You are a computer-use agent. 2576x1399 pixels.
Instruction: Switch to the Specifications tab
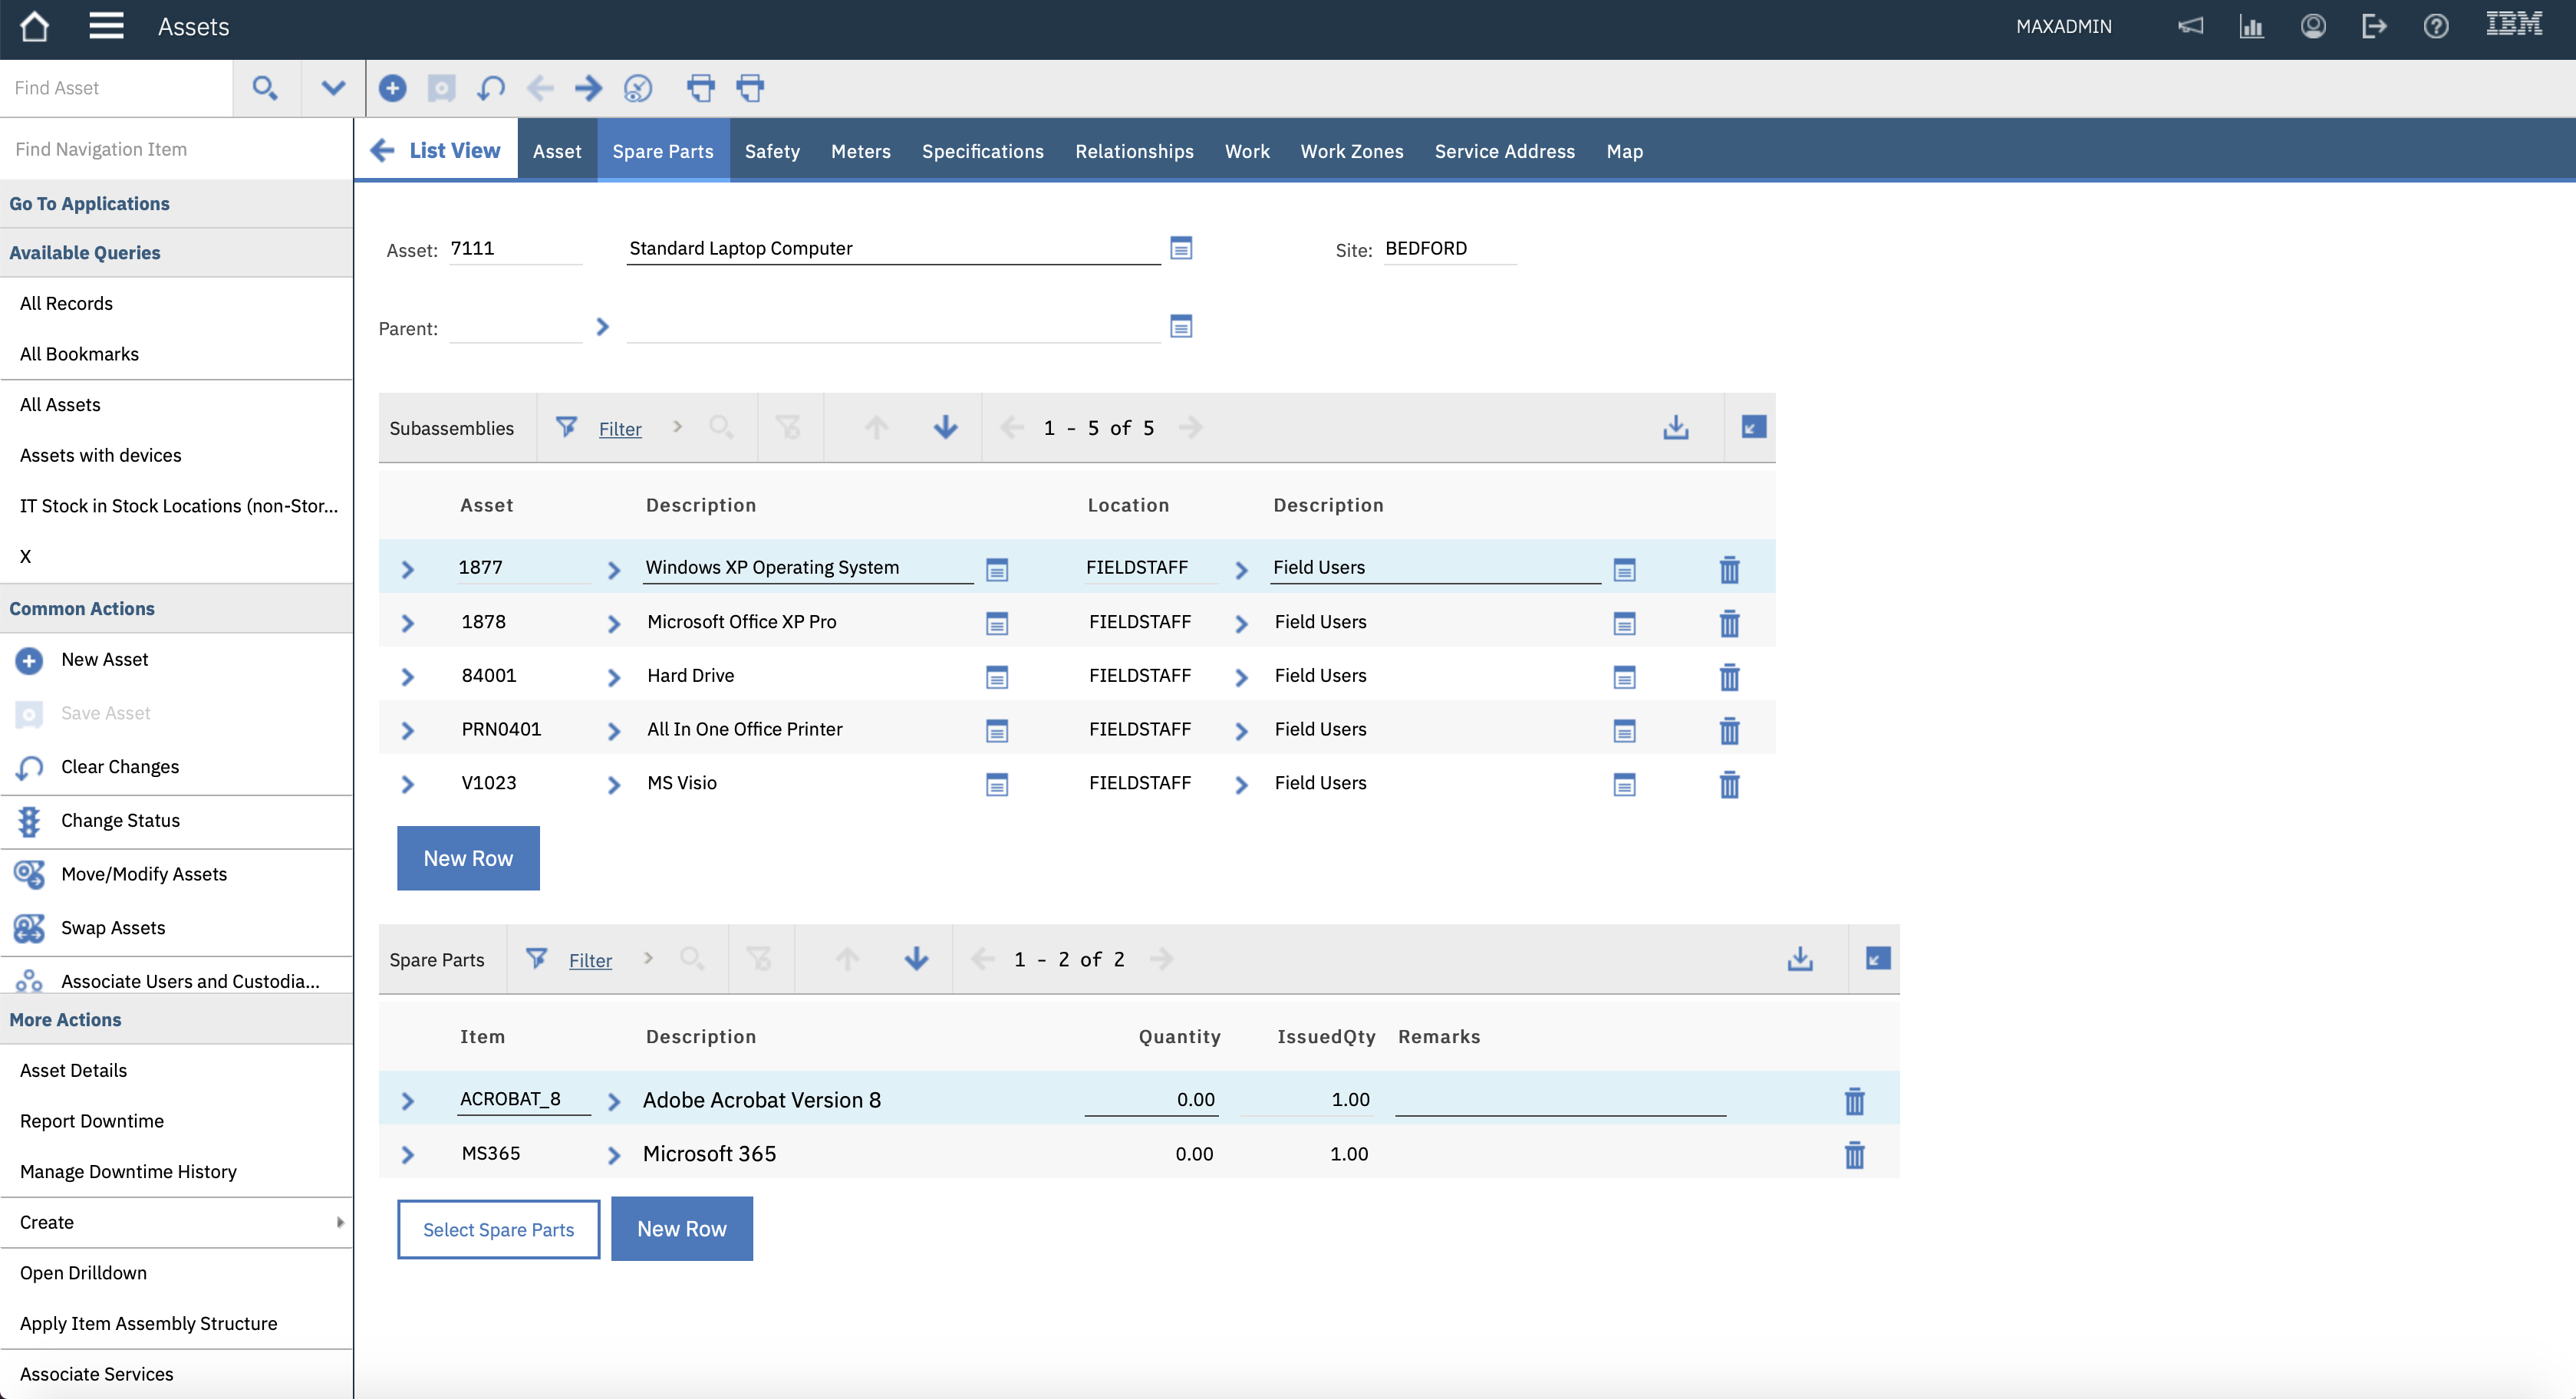click(x=982, y=151)
